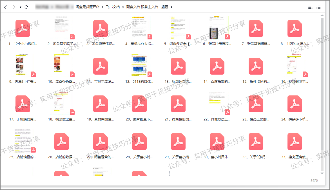Select the 宝贝完美发 file thumbnail
330x190 pixels.
point(101,66)
